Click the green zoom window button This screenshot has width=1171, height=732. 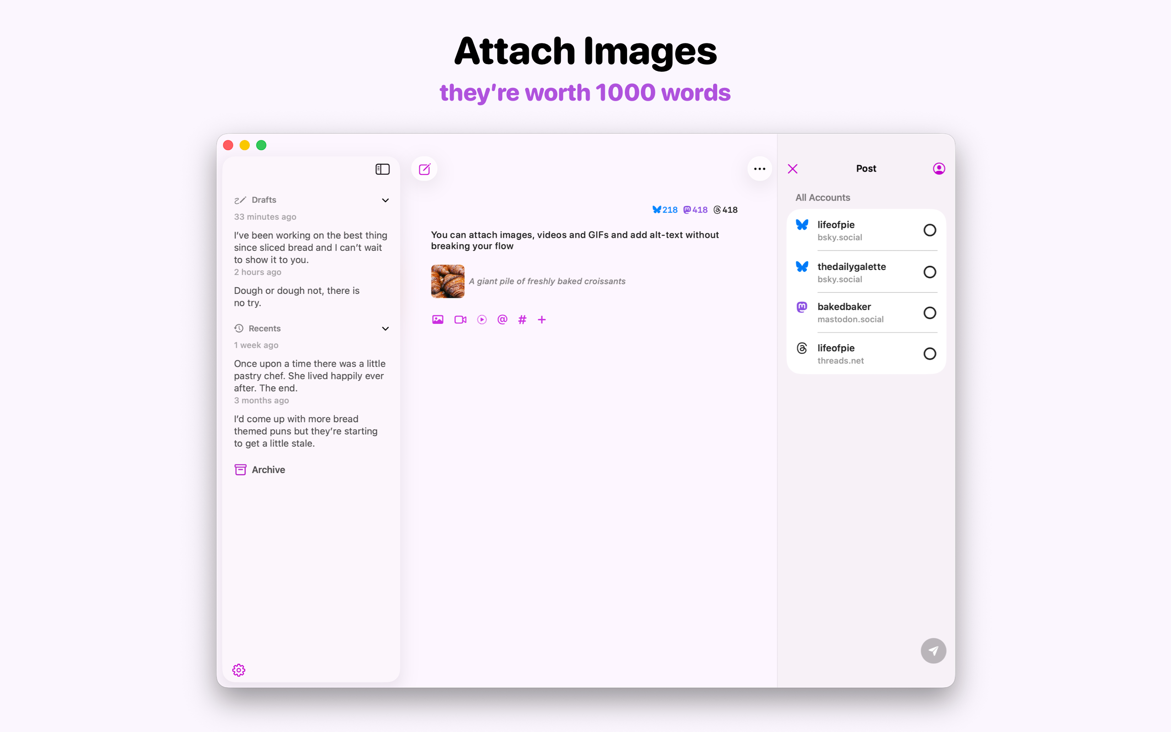[261, 145]
